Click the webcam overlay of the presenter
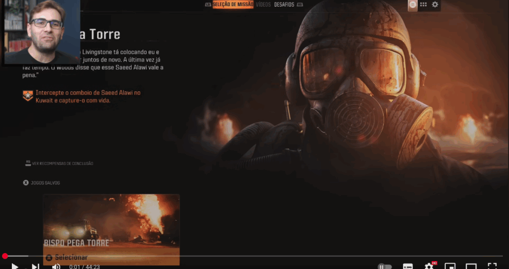This screenshot has width=509, height=269. click(x=42, y=32)
